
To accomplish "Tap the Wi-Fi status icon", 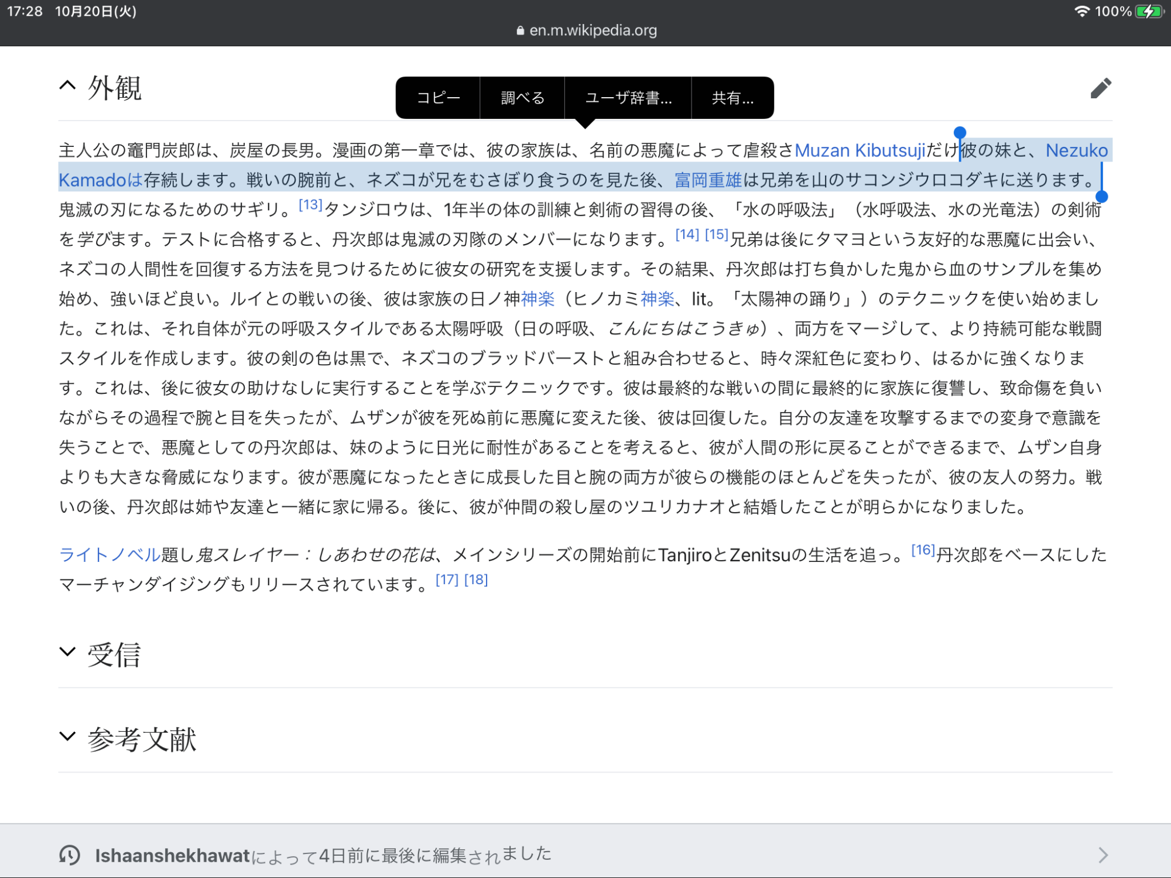I will pos(1081,11).
